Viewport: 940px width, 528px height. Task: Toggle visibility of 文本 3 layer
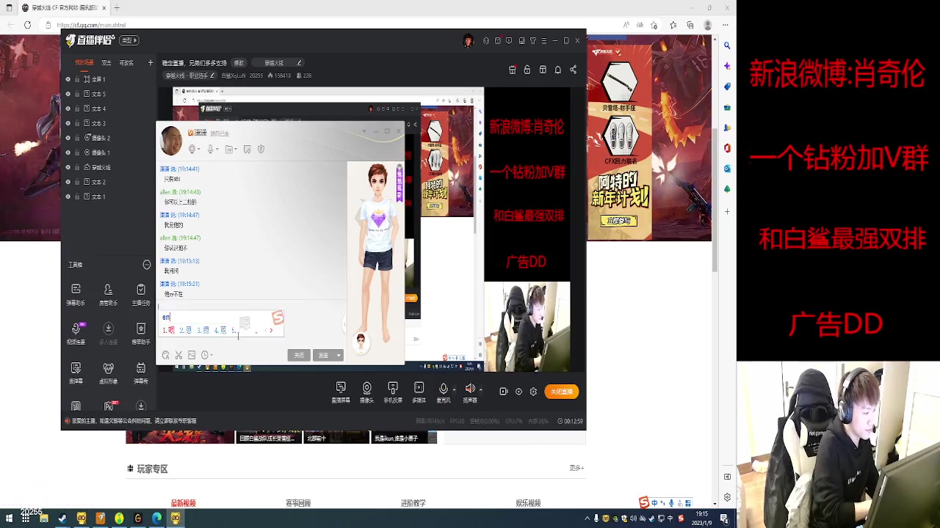(x=68, y=123)
